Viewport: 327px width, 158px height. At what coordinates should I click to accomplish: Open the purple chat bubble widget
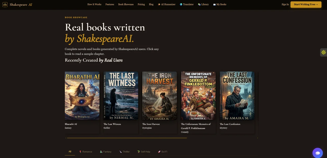[x=318, y=153]
